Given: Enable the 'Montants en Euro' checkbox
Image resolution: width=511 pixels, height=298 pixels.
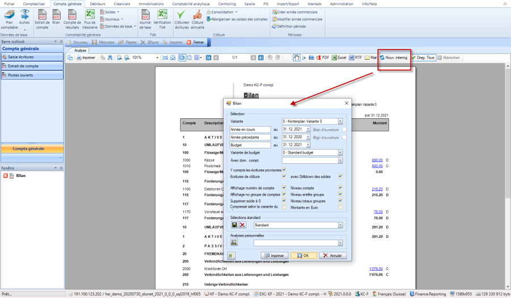Looking at the screenshot, I should point(340,207).
